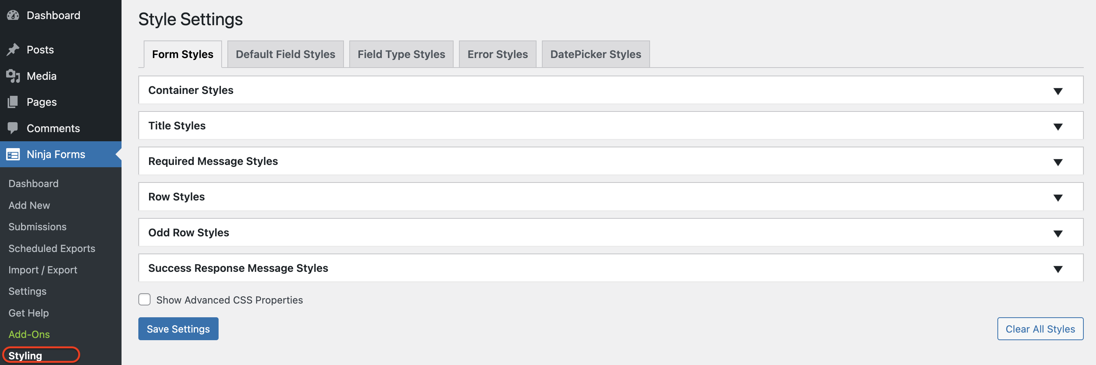Select the Posts pushpin icon
This screenshot has width=1096, height=365.
click(x=13, y=49)
